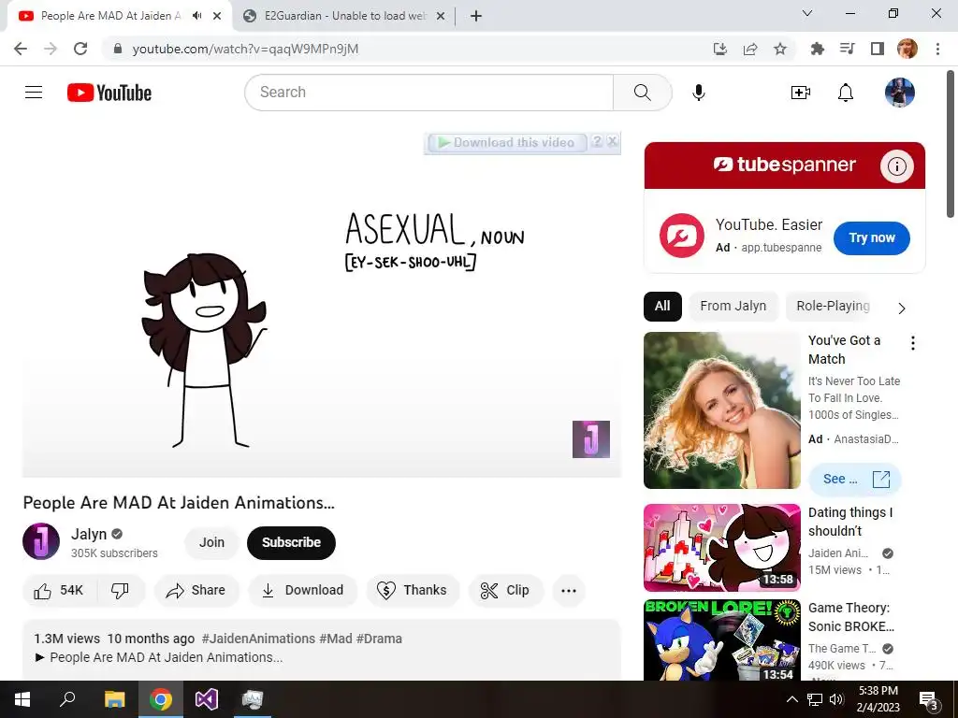
Task: Click Download this video overlay button
Action: [507, 142]
